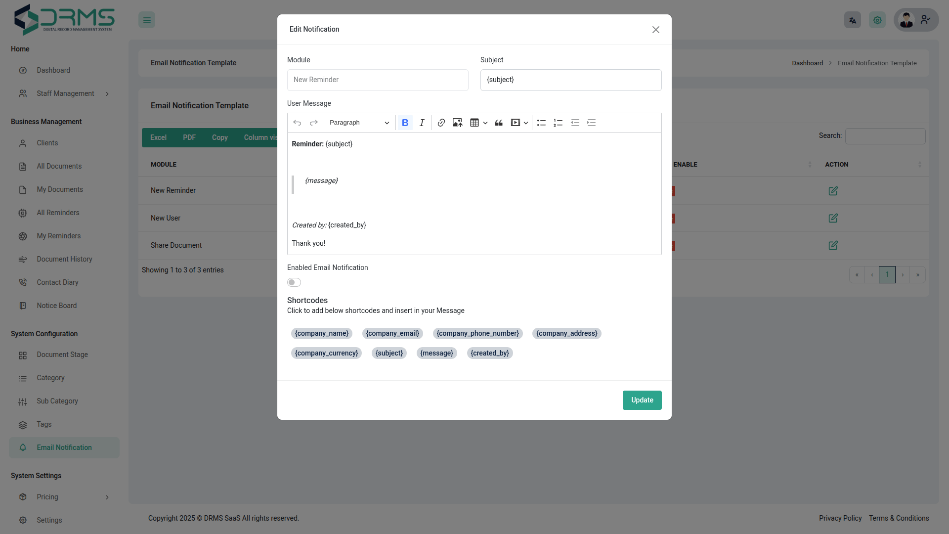Click into the Subject input field
This screenshot has width=949, height=534.
[x=570, y=80]
